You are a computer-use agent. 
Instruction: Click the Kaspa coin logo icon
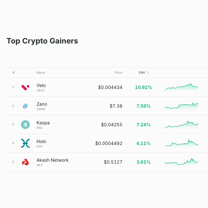25,124
